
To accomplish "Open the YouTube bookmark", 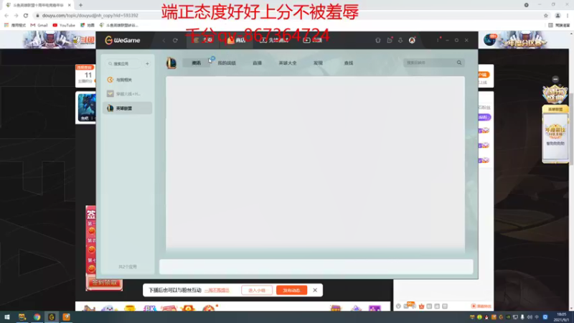I will (64, 25).
